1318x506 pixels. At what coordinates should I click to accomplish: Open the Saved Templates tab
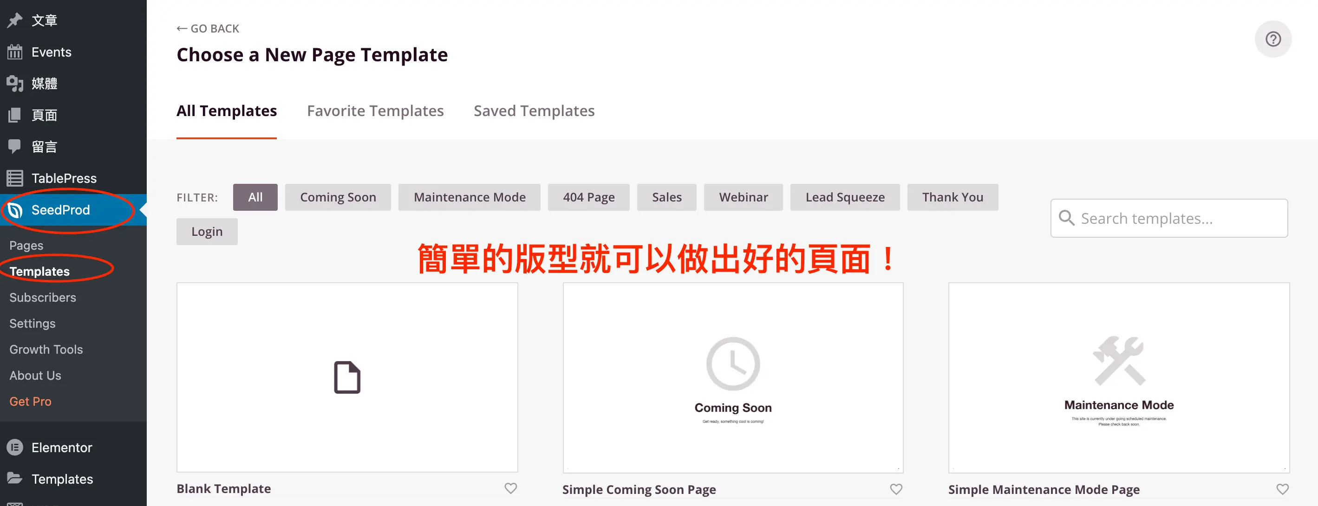[x=534, y=110]
